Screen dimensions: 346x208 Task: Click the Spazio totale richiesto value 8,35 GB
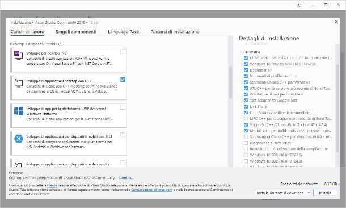pos(331,184)
